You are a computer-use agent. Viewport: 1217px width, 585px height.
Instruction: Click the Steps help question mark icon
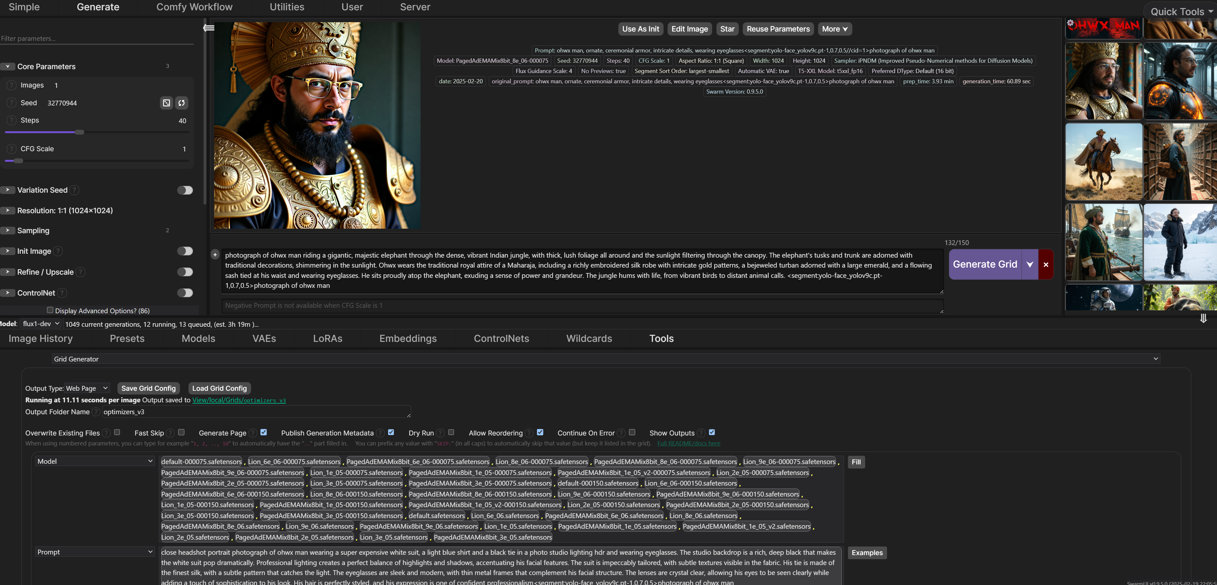point(11,120)
